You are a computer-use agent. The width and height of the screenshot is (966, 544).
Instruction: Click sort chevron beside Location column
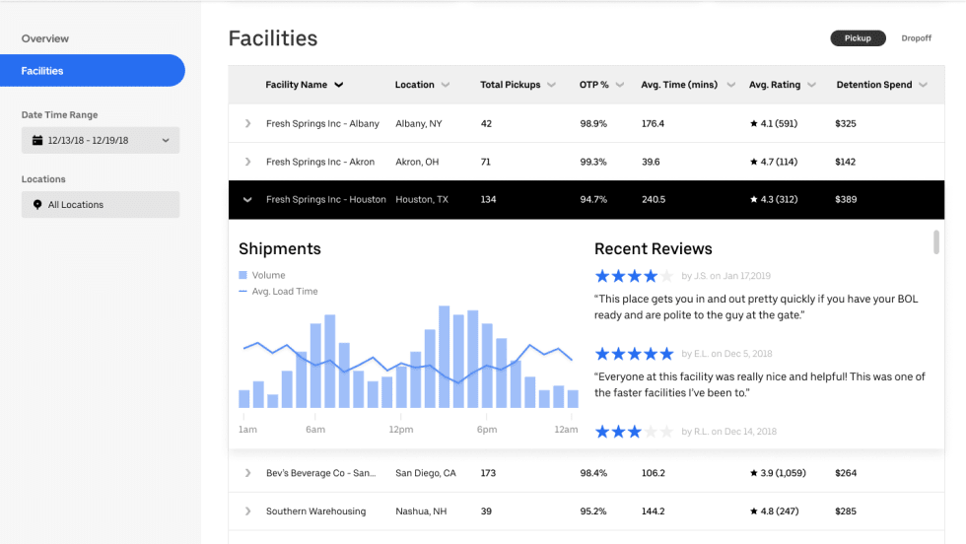446,85
